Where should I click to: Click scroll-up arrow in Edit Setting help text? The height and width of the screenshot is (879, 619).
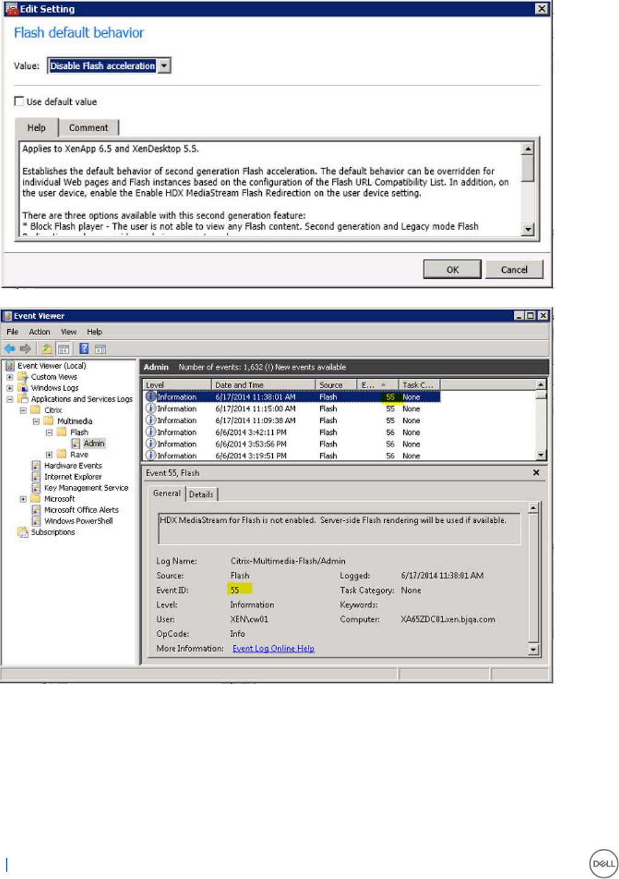[527, 148]
